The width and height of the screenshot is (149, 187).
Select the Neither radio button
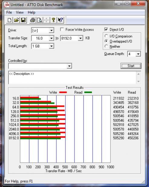[x=106, y=46]
